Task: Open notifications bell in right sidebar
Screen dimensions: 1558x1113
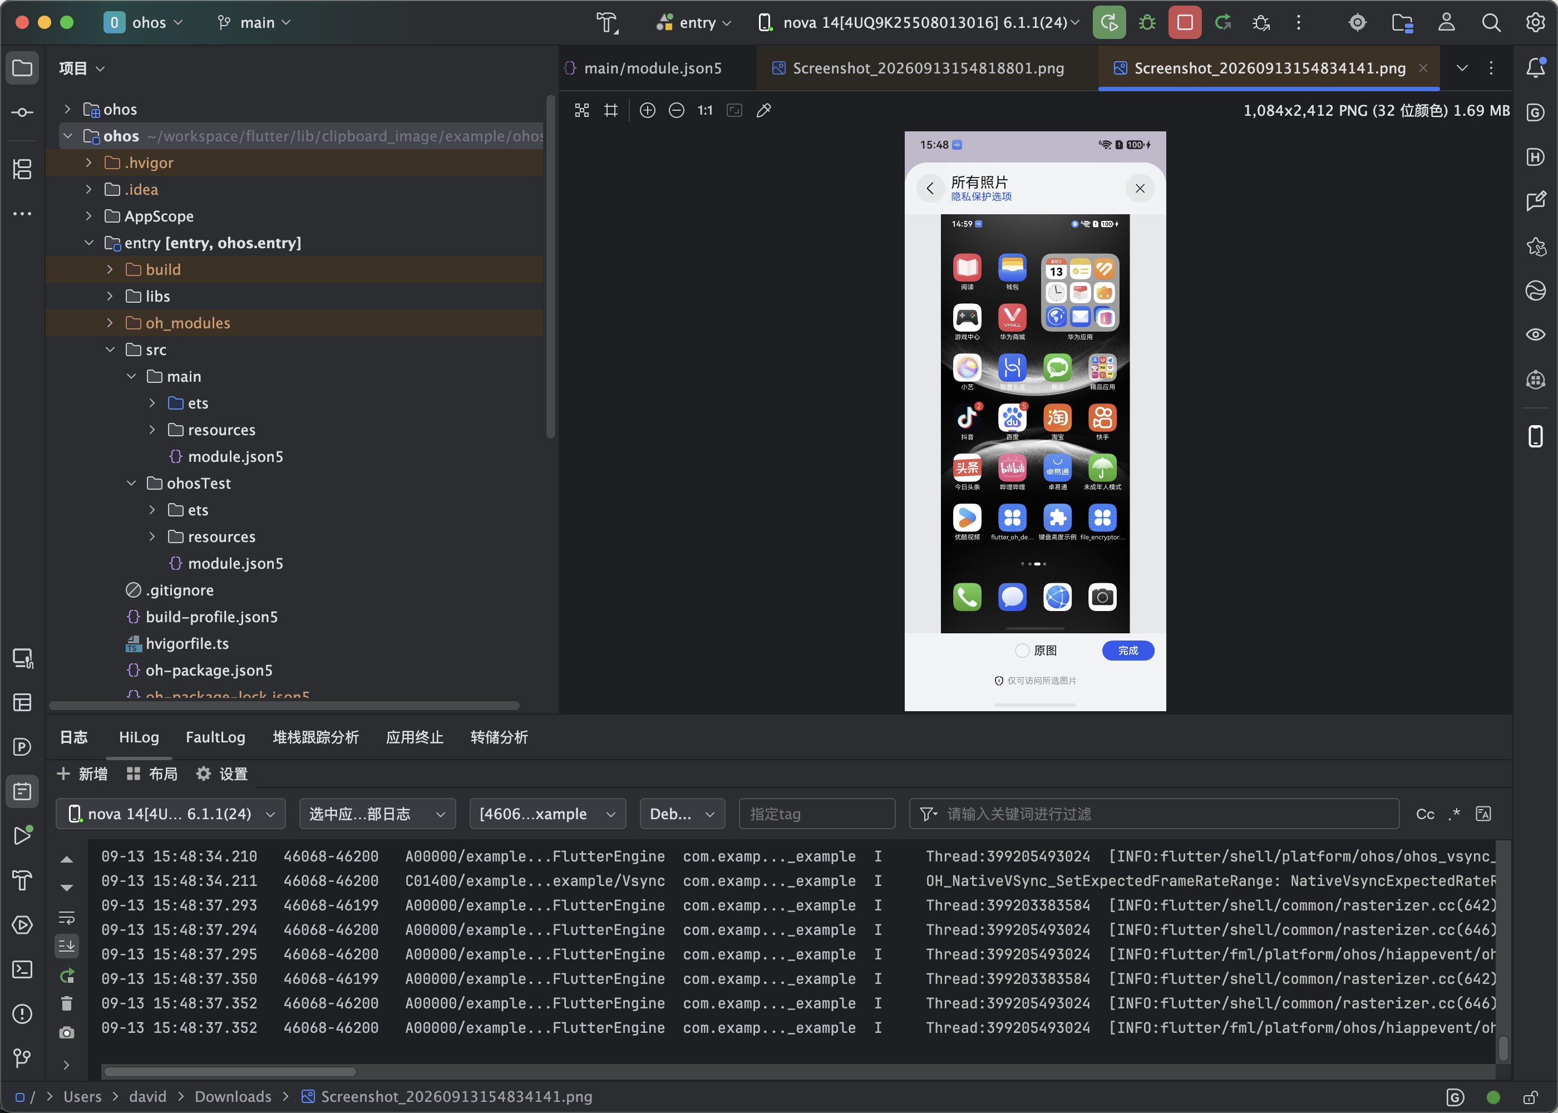Action: coord(1535,67)
